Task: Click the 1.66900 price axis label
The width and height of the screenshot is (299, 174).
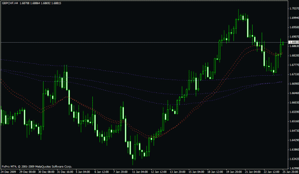Action: coord(294,84)
